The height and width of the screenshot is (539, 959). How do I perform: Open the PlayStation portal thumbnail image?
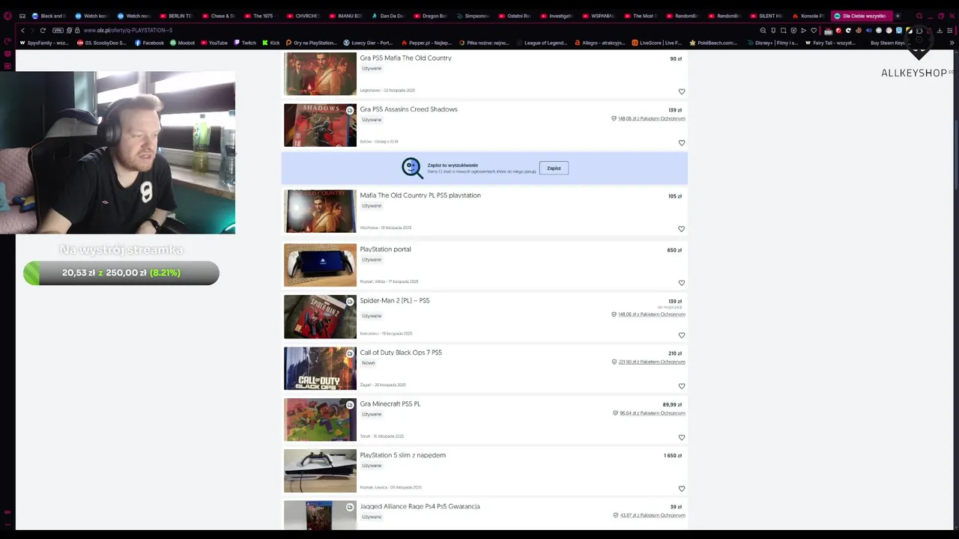pos(320,265)
